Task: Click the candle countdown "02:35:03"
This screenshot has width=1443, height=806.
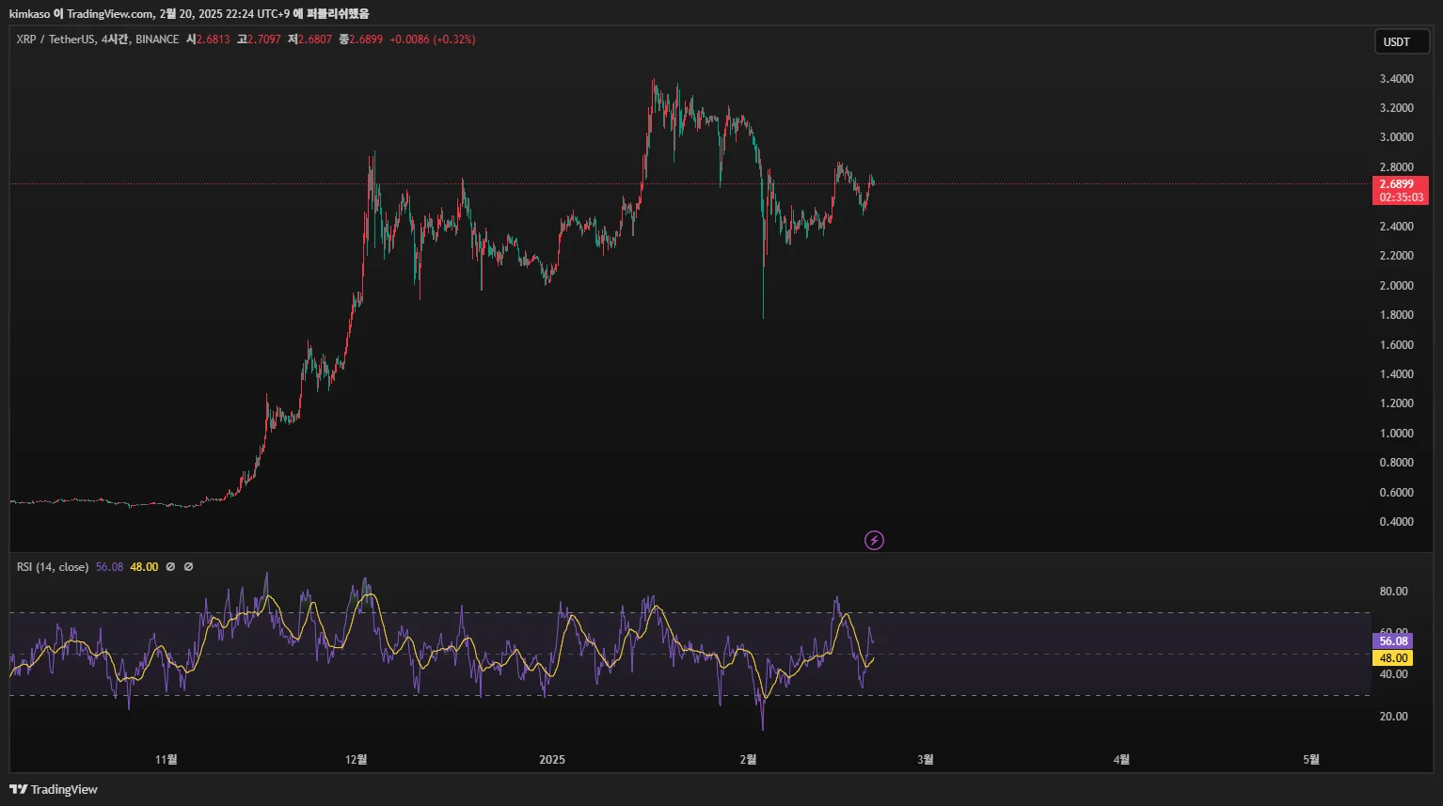Action: (1401, 198)
